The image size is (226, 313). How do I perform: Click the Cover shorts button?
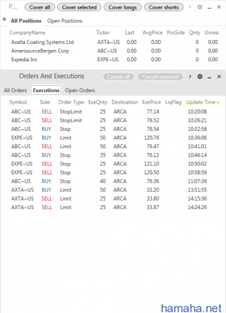164,7
